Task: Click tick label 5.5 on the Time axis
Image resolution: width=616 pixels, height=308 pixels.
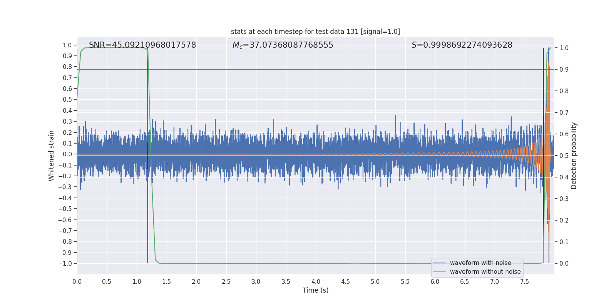Action: pyautogui.click(x=405, y=281)
